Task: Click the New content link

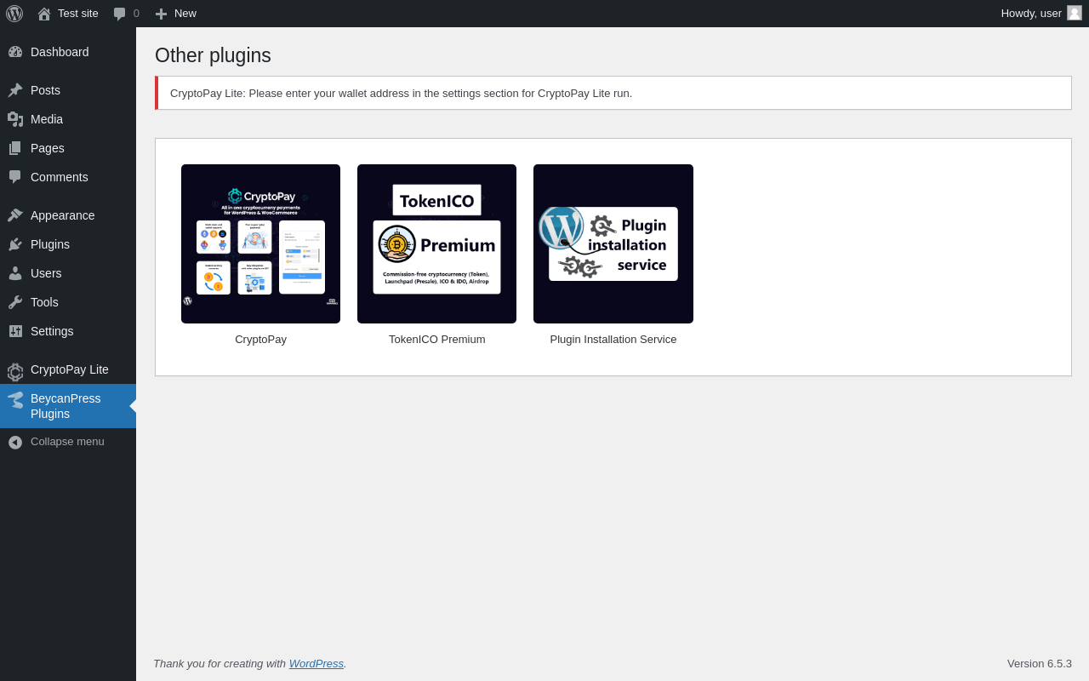Action: point(185,14)
